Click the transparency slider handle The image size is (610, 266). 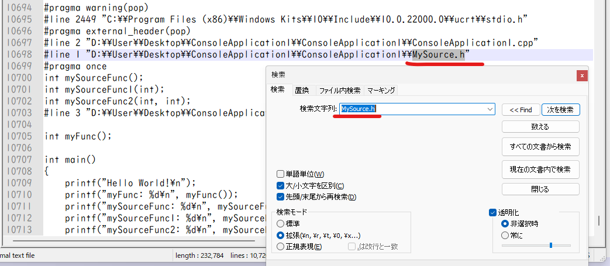(550, 246)
